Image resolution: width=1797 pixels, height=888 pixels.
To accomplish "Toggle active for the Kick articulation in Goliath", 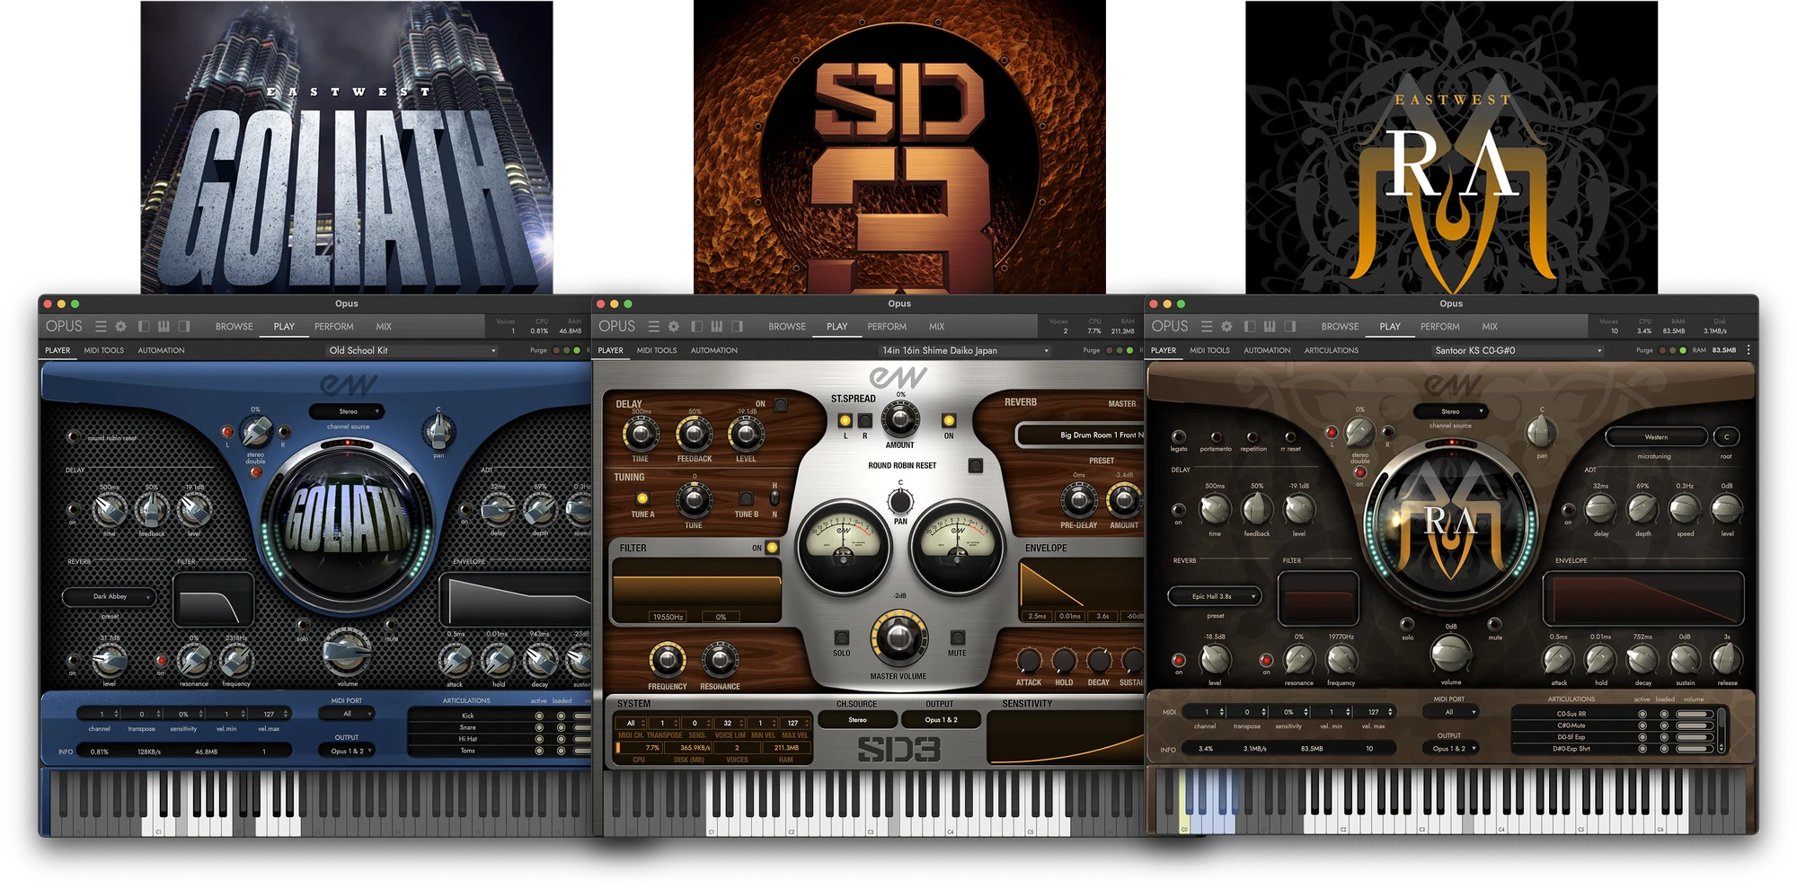I will pos(539,716).
